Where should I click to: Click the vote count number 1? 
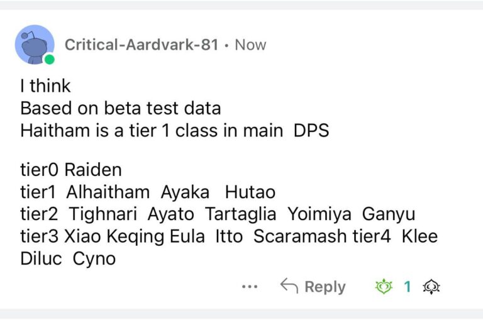407,287
